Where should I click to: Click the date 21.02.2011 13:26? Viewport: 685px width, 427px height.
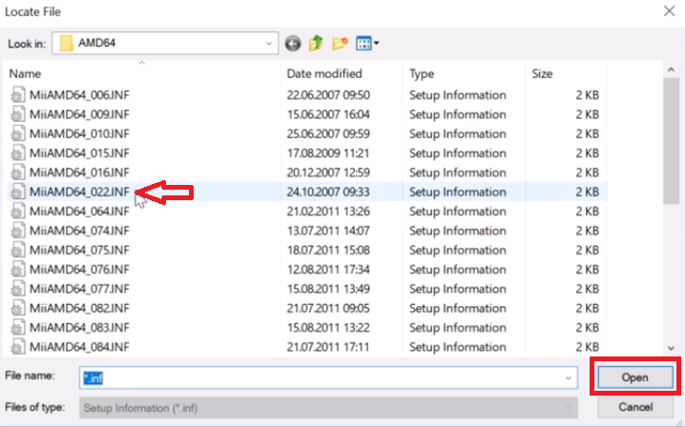tap(328, 211)
